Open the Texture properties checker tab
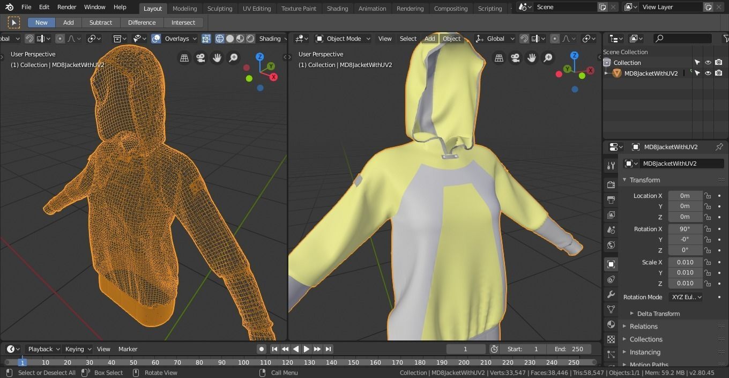The width and height of the screenshot is (729, 378). (x=611, y=339)
